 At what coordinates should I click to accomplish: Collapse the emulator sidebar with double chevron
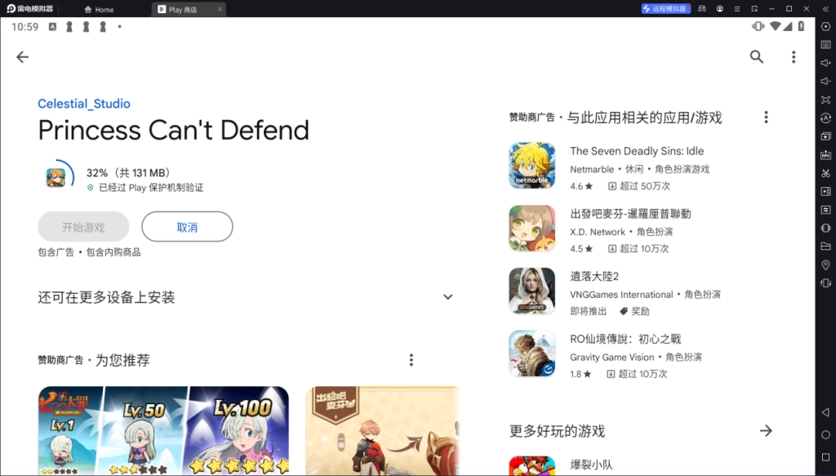point(826,8)
